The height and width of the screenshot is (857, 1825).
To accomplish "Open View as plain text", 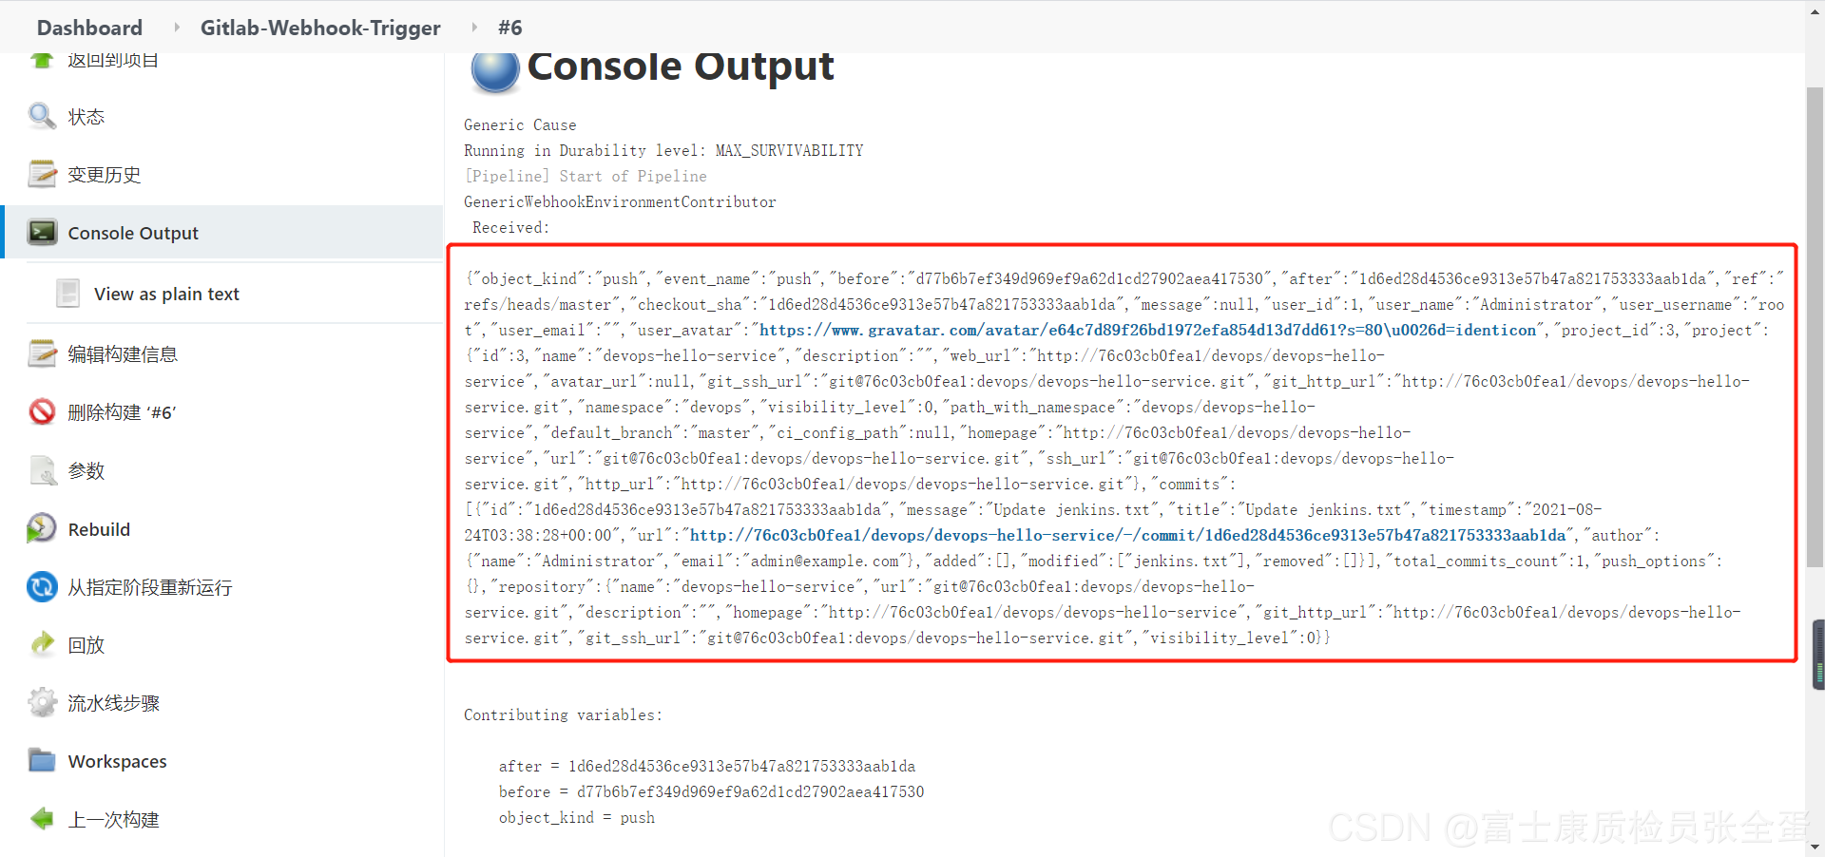I will click(x=166, y=295).
